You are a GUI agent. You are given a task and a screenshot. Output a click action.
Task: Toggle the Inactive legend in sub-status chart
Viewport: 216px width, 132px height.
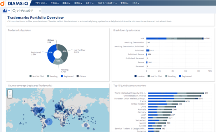coord(139,76)
